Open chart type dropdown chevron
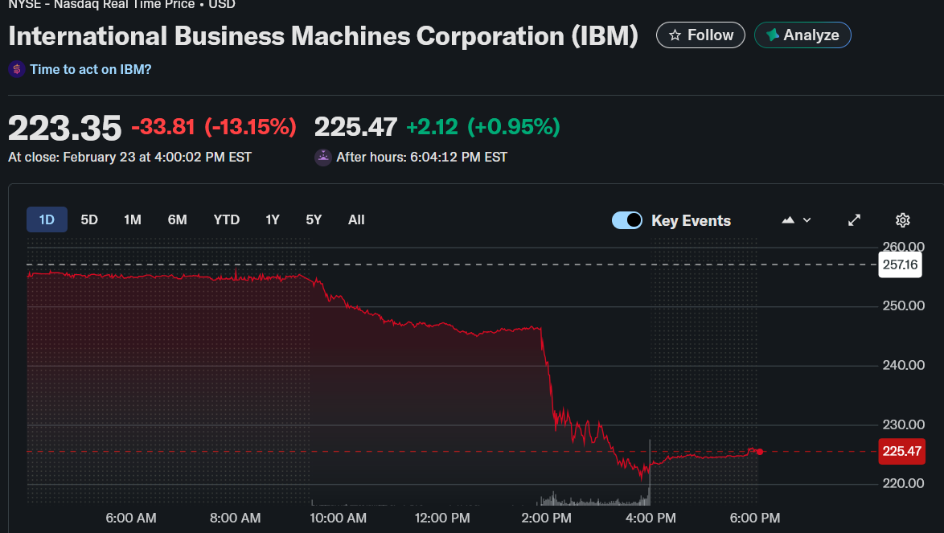Screen dimensions: 944x533 807,220
